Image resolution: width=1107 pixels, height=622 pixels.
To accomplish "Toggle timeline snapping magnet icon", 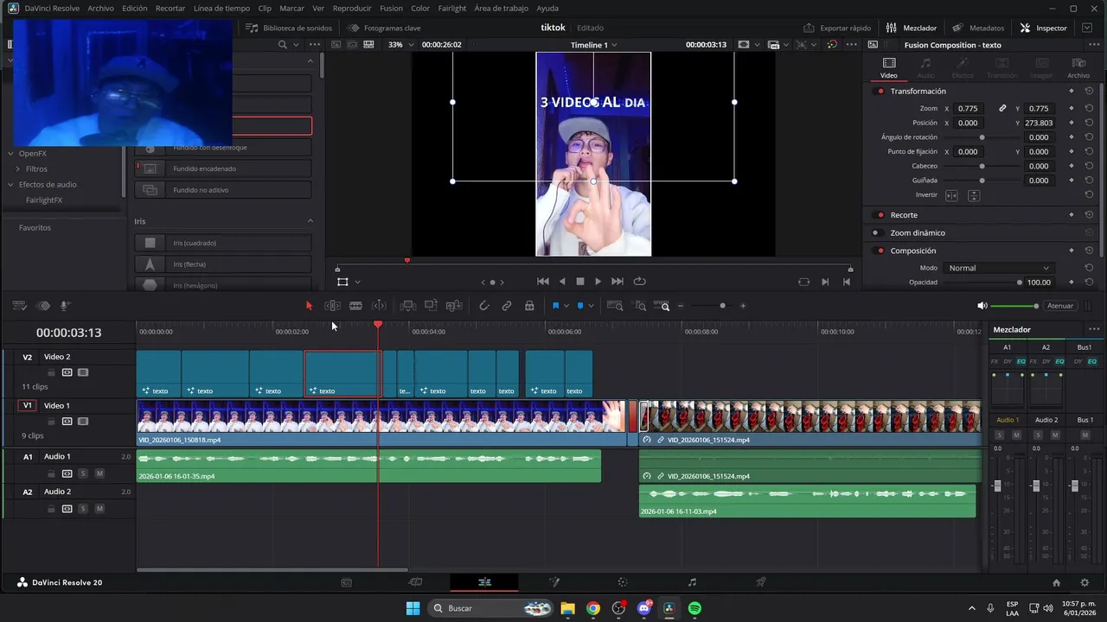I will coord(484,306).
